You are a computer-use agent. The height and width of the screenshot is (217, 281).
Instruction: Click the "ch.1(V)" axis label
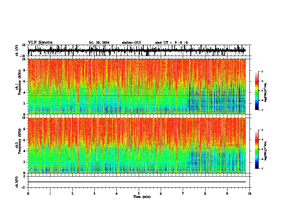coord(17,51)
